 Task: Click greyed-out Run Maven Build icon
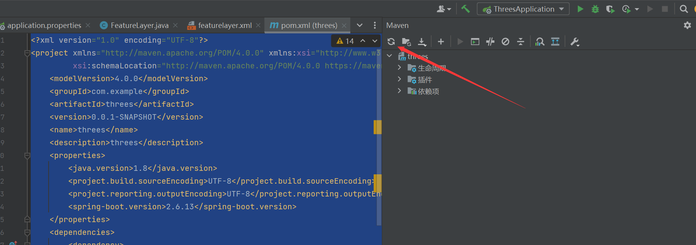[x=460, y=42]
